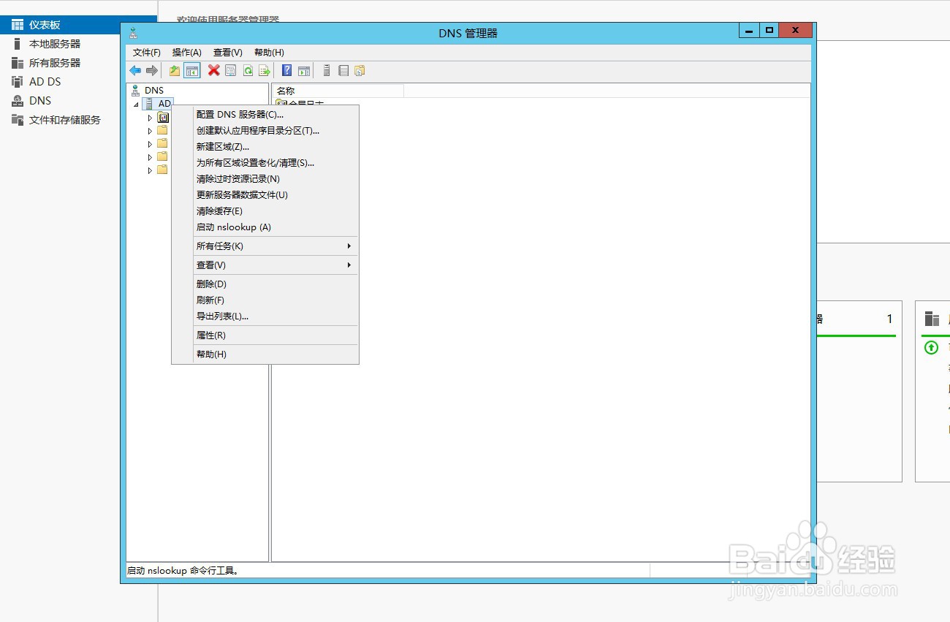Click the green Refresh toolbar icon
The height and width of the screenshot is (622, 950).
(248, 71)
